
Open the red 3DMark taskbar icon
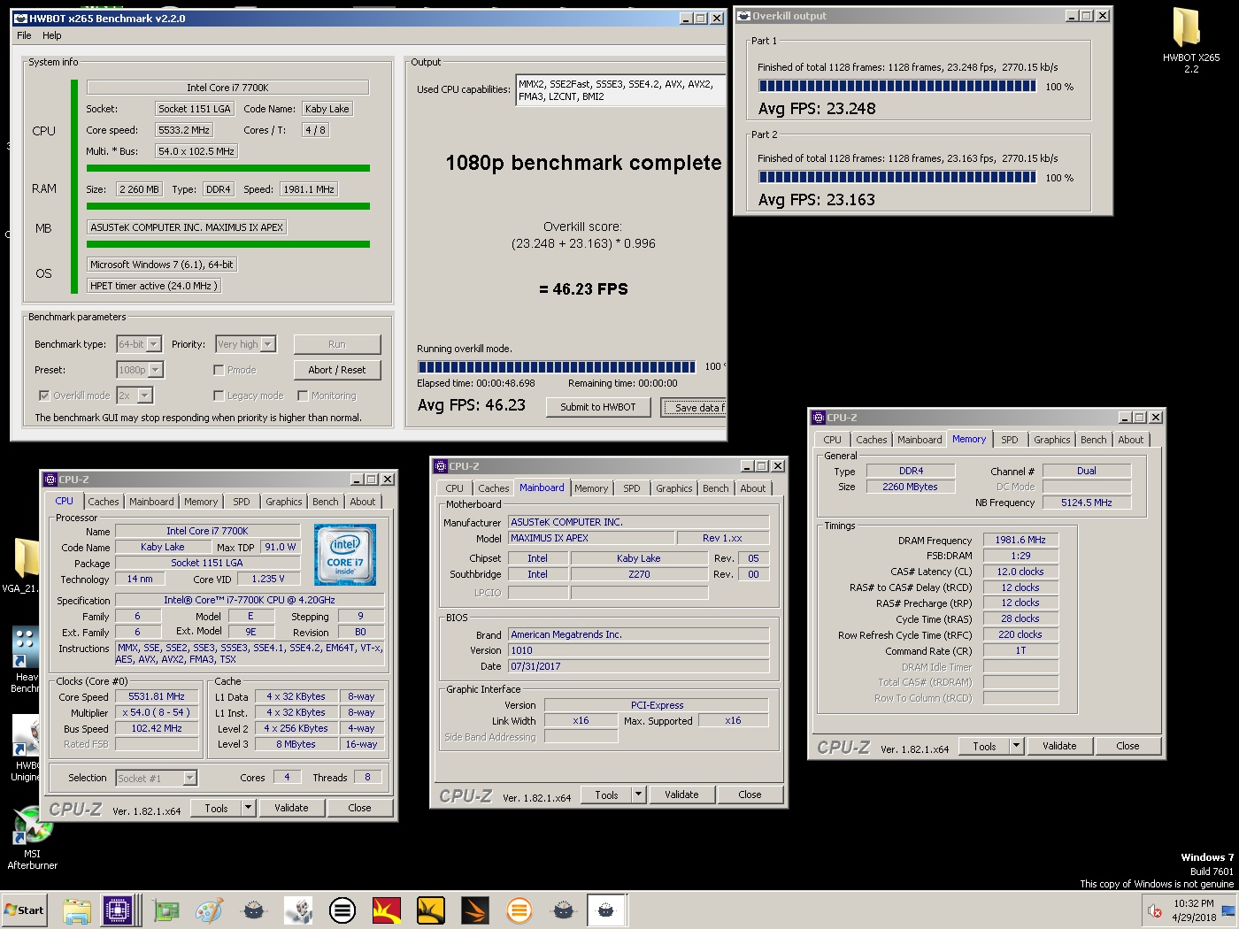(387, 910)
